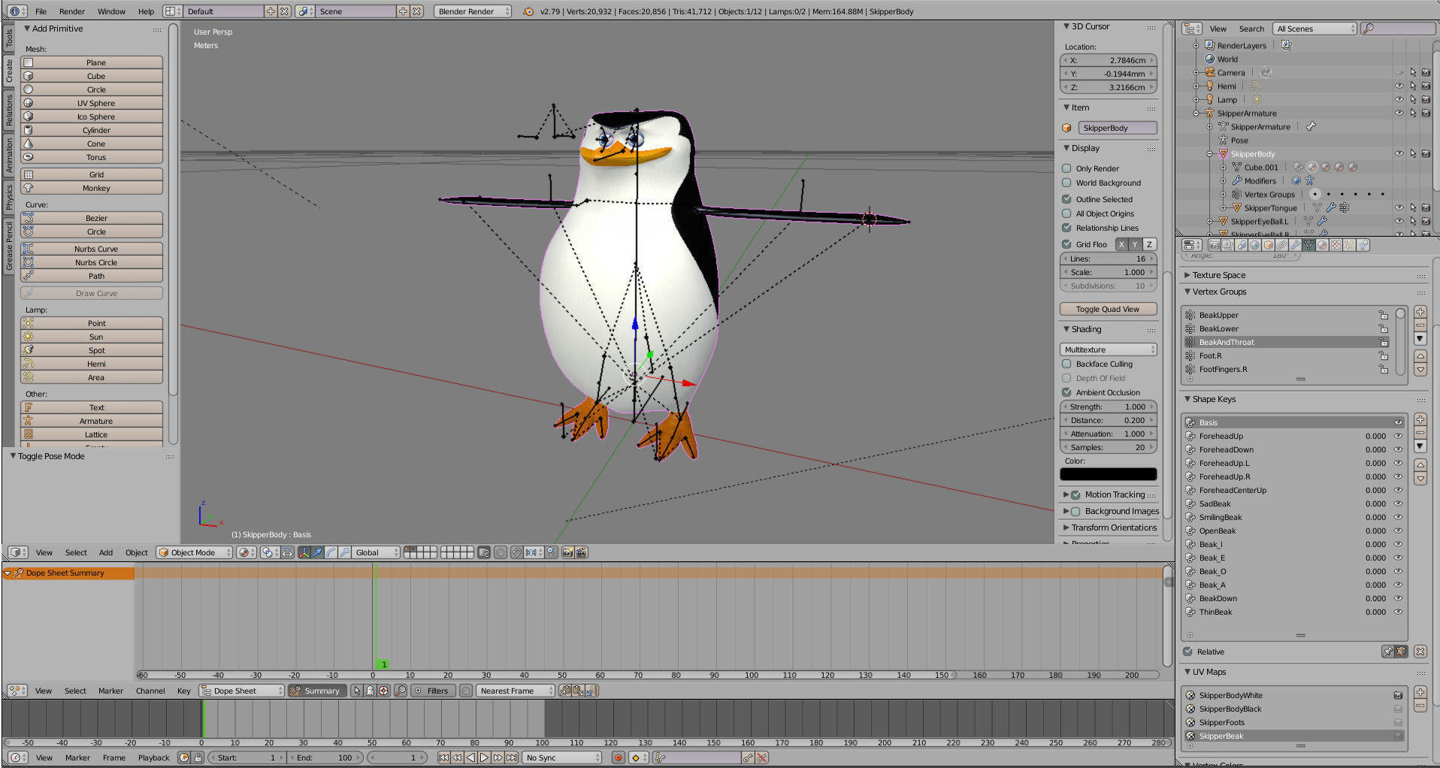Disable Outline Selected checkbox
The width and height of the screenshot is (1440, 768).
pos(1066,199)
